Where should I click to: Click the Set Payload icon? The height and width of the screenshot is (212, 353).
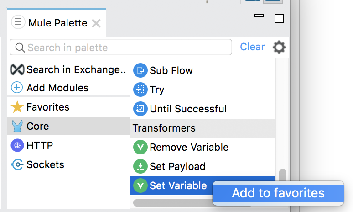pyautogui.click(x=140, y=166)
